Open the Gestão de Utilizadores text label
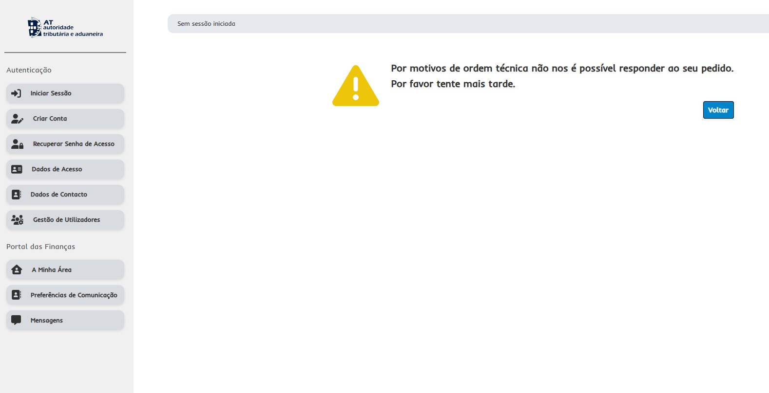769x393 pixels. pos(66,220)
